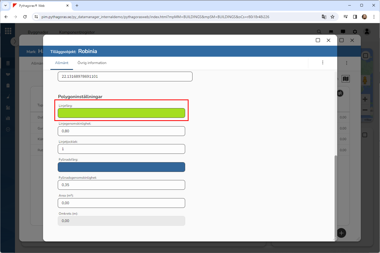Viewport: 380px width, 253px height.
Task: Click the user profile avatar icon
Action: point(367,32)
